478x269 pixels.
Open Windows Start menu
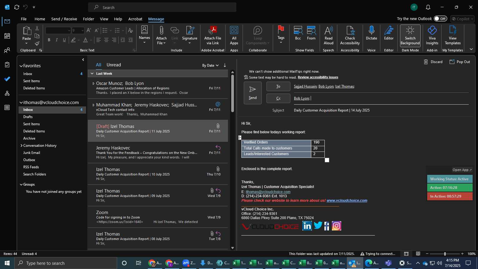click(x=7, y=263)
